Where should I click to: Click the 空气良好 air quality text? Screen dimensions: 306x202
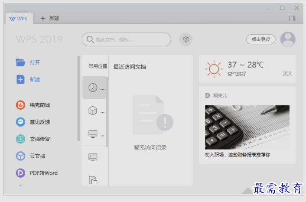237,74
